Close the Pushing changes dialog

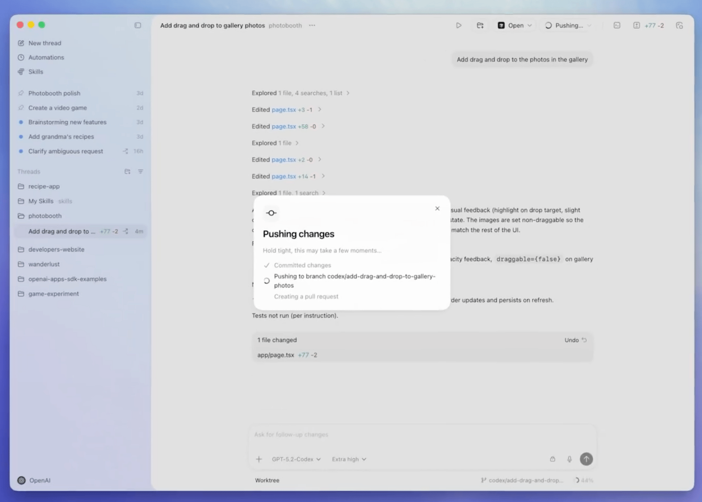click(437, 208)
